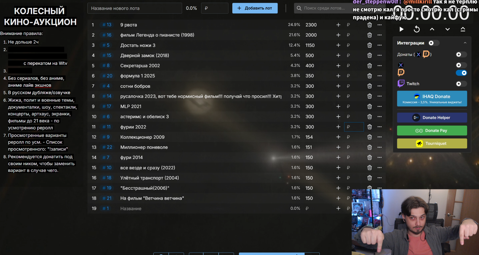Click the empty "Название" lot name field in row 19
Image resolution: width=479 pixels, height=255 pixels.
[x=201, y=208]
